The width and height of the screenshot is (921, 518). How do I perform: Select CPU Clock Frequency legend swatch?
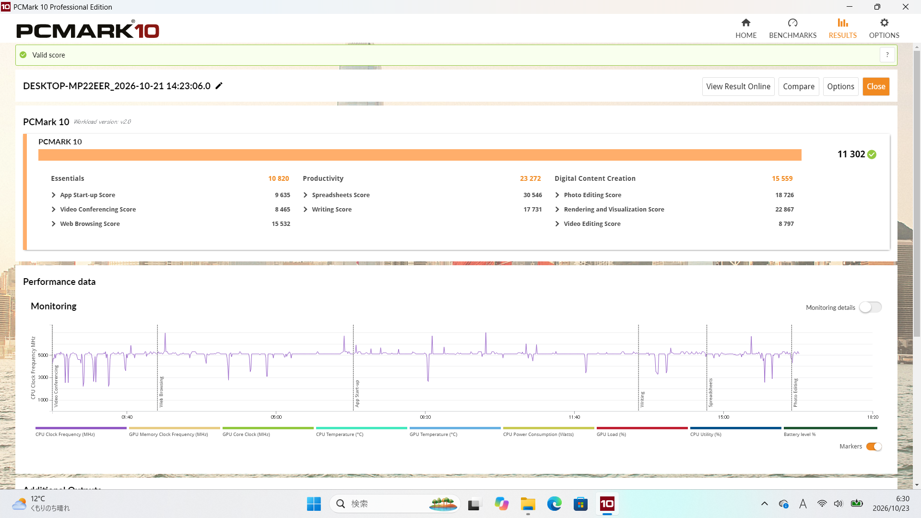(x=81, y=428)
